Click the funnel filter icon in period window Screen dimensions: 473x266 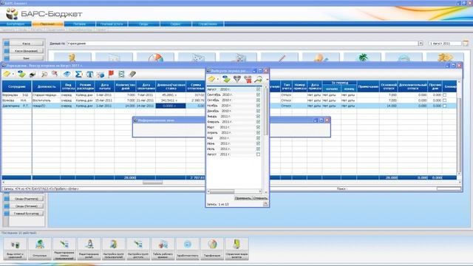pos(237,79)
